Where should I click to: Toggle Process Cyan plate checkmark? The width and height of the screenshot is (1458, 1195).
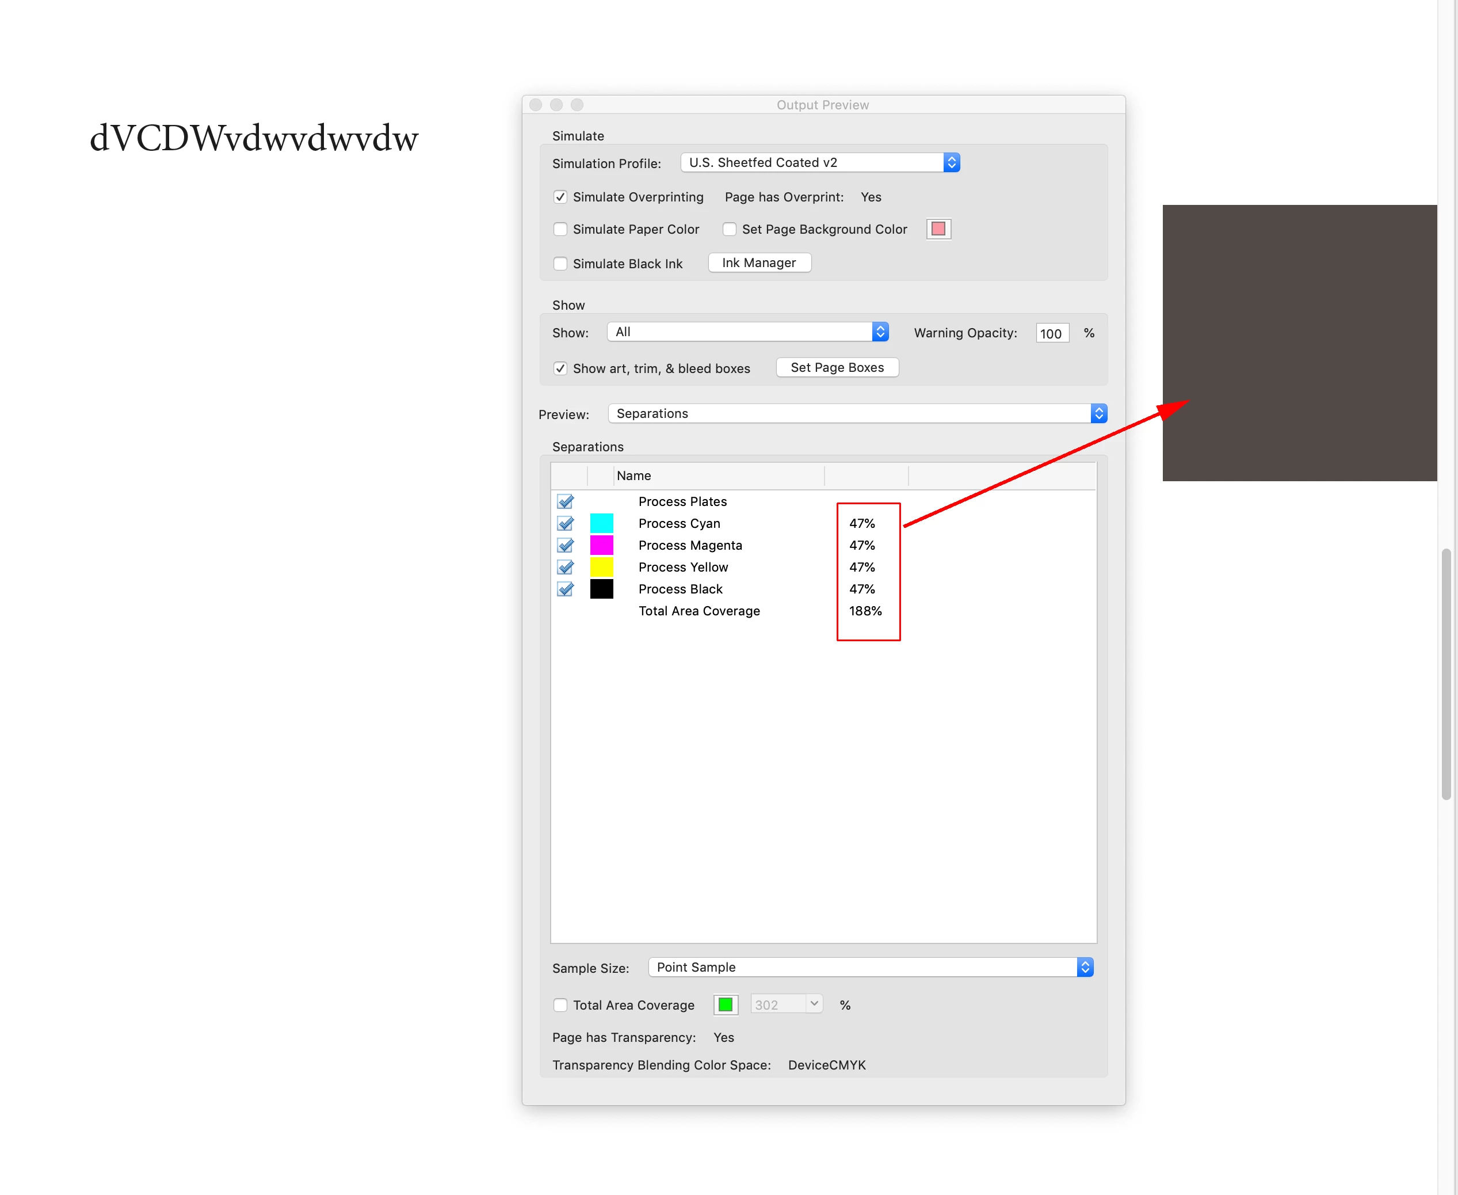566,523
